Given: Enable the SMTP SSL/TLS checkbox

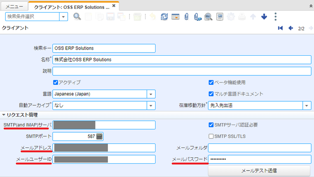Looking at the screenshot, I should (x=211, y=136).
